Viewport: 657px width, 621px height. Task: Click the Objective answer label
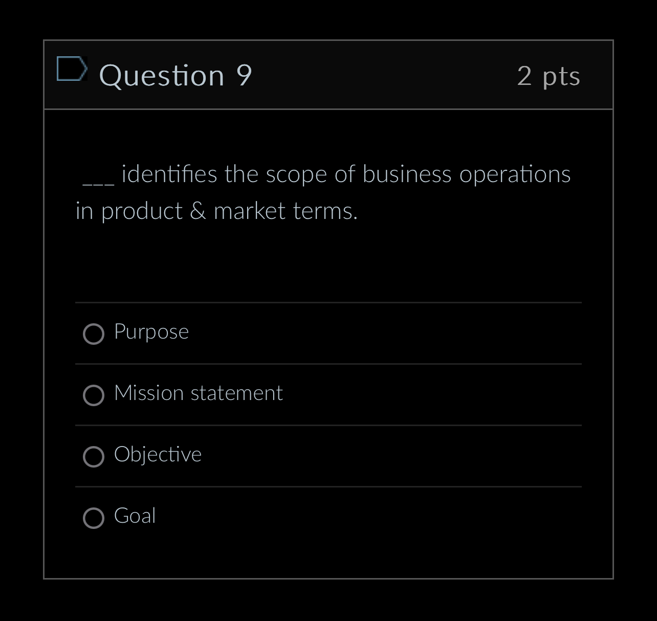pos(158,455)
